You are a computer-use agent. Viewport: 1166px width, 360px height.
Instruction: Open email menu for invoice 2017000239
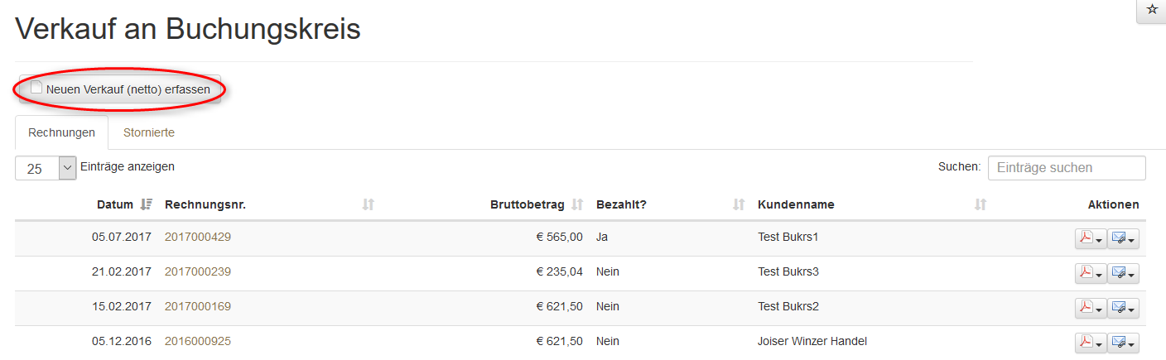click(x=1124, y=273)
